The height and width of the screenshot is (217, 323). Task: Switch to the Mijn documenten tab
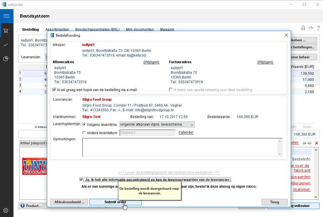click(x=140, y=30)
